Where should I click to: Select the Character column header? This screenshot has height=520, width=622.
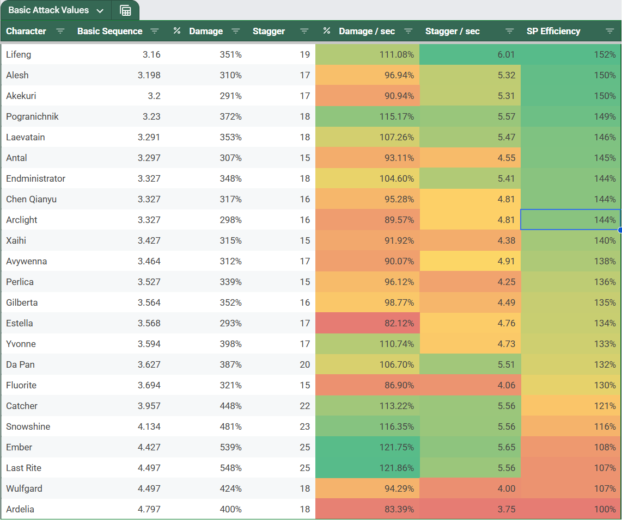point(26,32)
